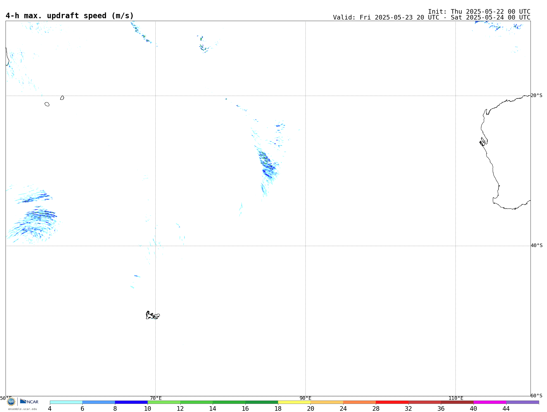The image size is (547, 412).
Task: Click the colorbar tick label 18
Action: 278,408
